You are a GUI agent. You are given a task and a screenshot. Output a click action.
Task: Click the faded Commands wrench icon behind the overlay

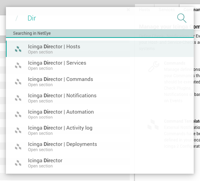[154, 66]
